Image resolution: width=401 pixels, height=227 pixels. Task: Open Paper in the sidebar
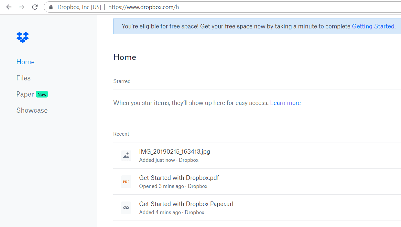(x=25, y=94)
